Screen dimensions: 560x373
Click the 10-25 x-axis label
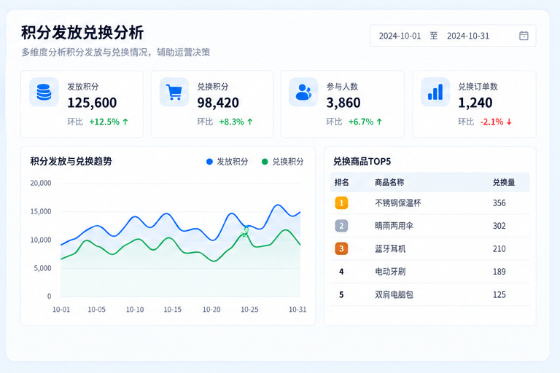(x=249, y=310)
